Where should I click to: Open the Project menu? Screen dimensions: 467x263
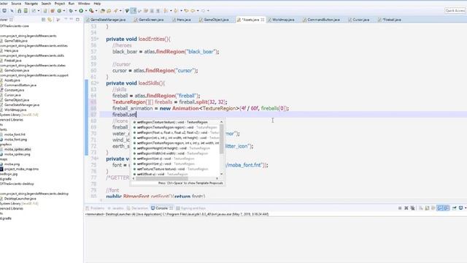(60, 3)
